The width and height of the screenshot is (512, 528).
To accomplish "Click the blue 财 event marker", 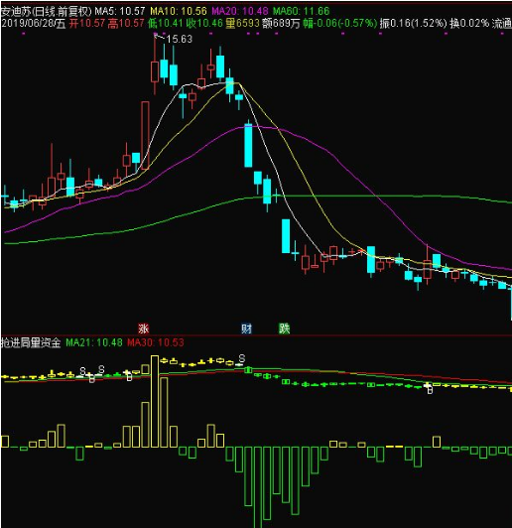I will (x=246, y=329).
